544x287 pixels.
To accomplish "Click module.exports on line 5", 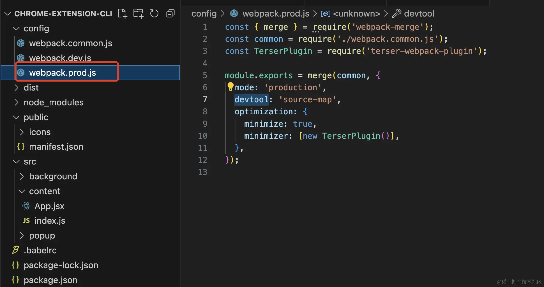I will pos(259,75).
